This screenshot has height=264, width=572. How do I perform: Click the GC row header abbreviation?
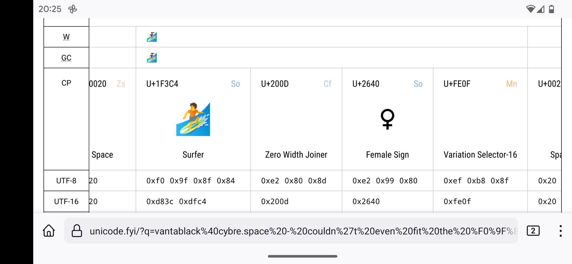66,58
